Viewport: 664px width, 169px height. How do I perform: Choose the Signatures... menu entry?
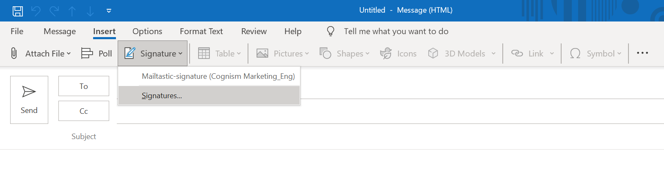click(162, 96)
